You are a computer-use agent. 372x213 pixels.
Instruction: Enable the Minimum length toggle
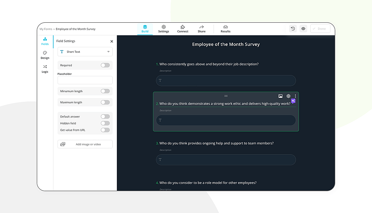[105, 91]
